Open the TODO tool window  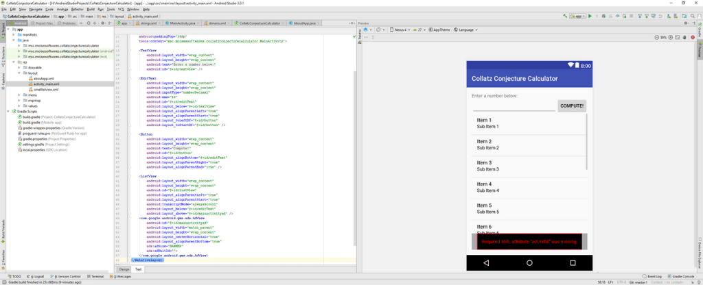(x=14, y=277)
